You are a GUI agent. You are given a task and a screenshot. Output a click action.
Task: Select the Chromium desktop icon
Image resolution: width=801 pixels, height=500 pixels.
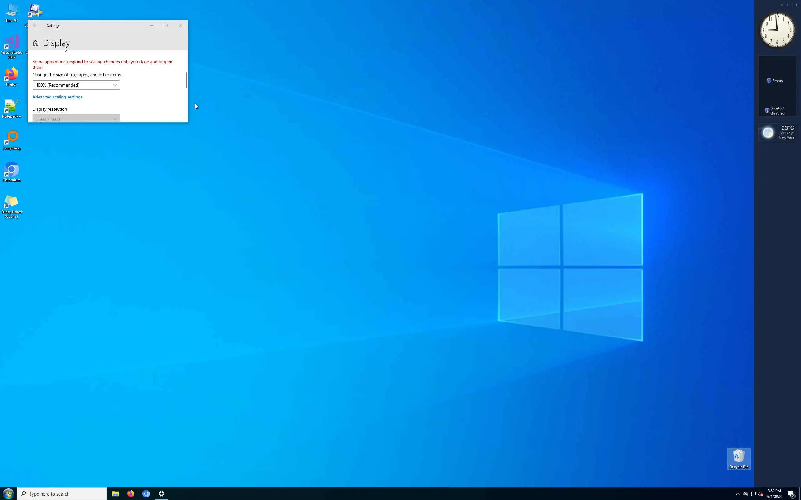point(12,172)
